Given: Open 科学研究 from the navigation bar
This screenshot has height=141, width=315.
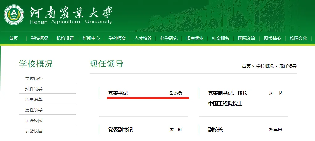Looking at the screenshot, I should pos(169,38).
